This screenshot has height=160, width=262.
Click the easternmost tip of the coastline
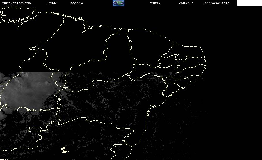coord(206,63)
